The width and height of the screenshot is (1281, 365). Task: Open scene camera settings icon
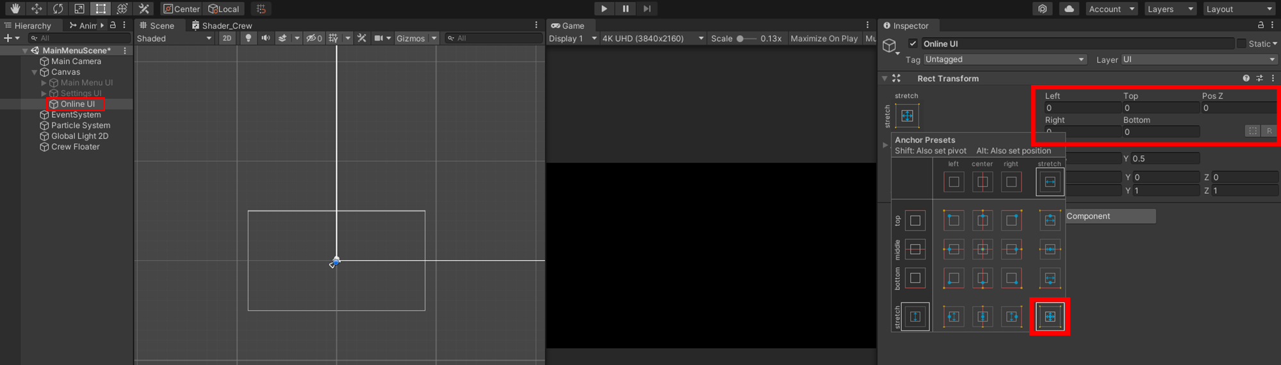pyautogui.click(x=379, y=38)
